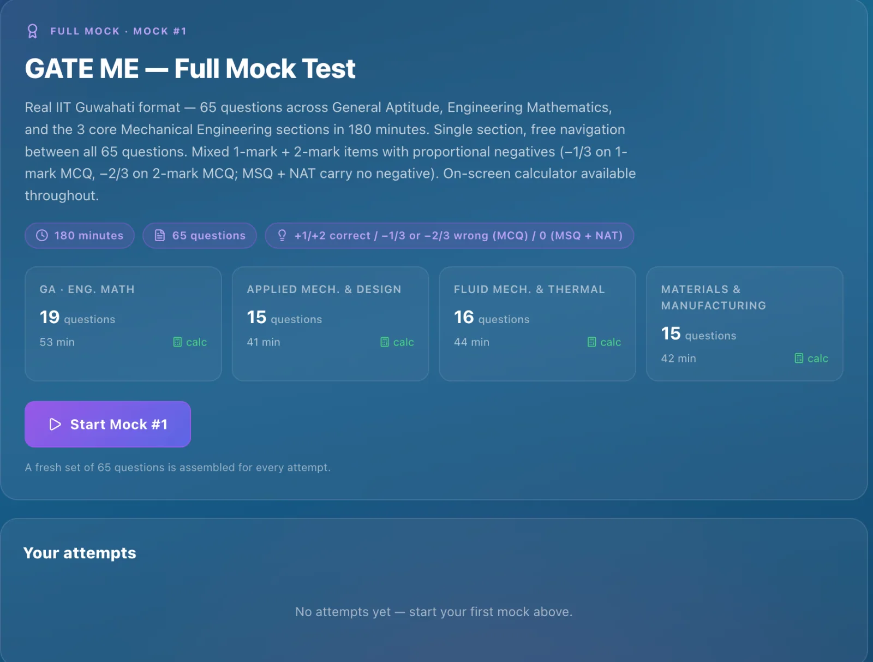The width and height of the screenshot is (873, 662).
Task: Select the 180 minutes pill
Action: (80, 235)
